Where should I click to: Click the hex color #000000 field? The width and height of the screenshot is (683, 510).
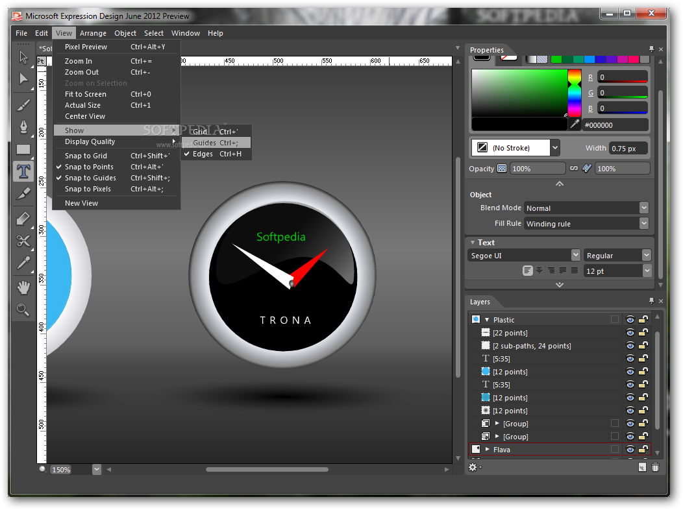(x=615, y=125)
